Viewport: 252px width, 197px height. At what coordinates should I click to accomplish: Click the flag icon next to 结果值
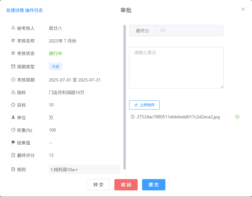pyautogui.click(x=13, y=143)
